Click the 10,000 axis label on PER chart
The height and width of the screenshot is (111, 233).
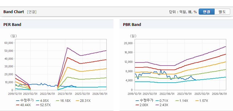(9, 82)
